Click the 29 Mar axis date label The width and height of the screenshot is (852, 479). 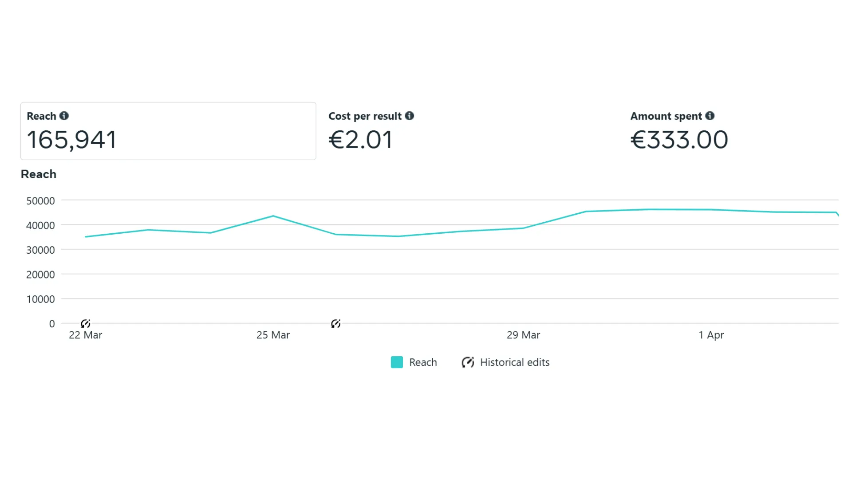523,335
